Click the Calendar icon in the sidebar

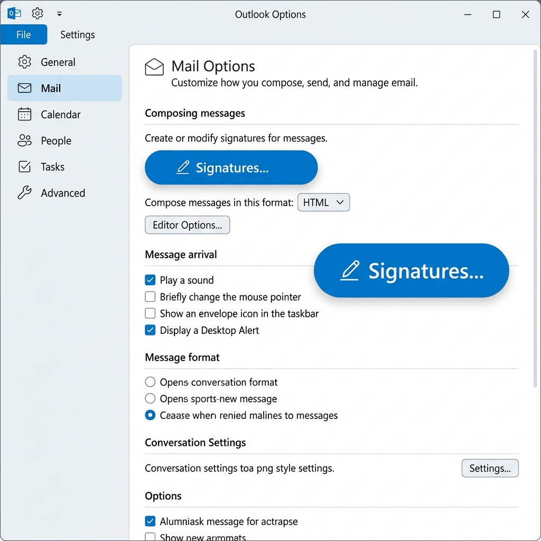(x=24, y=115)
